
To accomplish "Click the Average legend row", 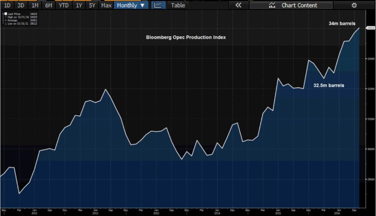I will 22,21.
